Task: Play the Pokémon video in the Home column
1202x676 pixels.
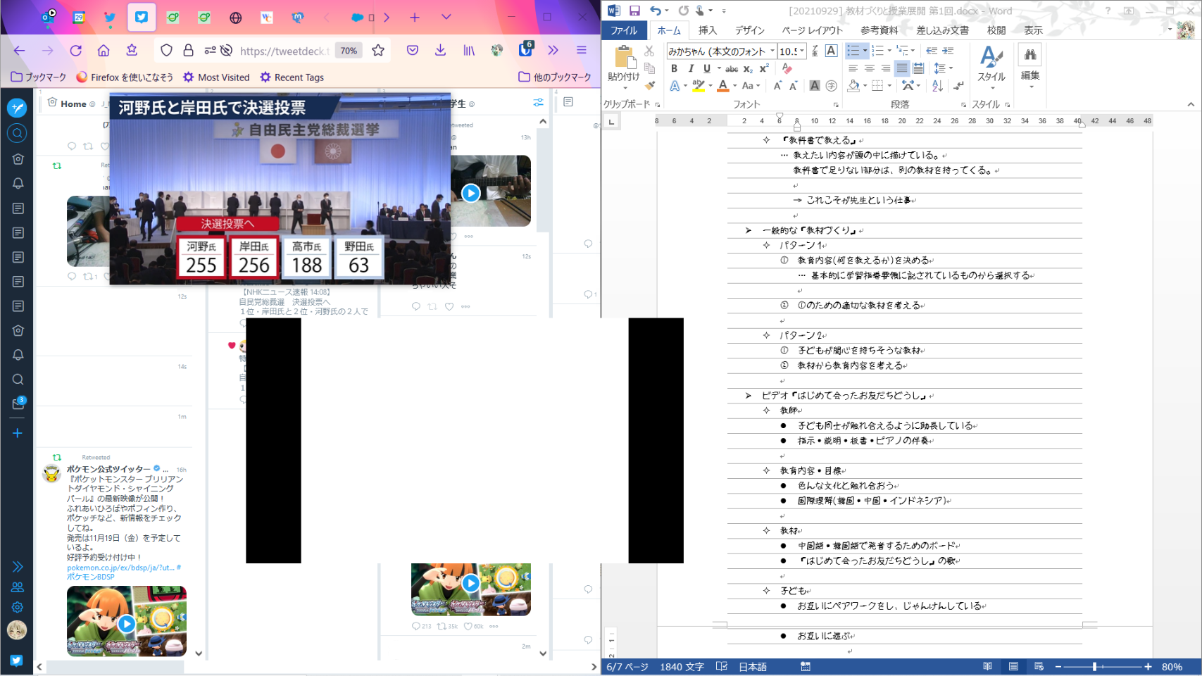Action: tap(127, 623)
